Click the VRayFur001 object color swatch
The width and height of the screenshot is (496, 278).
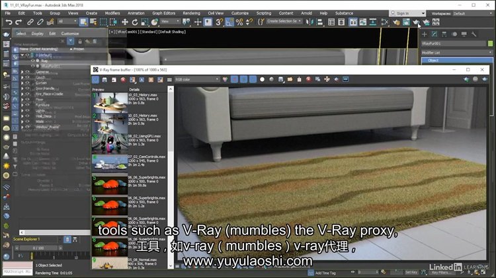tap(490, 44)
